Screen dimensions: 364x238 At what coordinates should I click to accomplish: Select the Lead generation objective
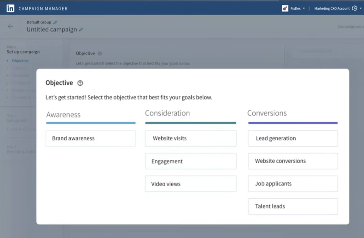[293, 138]
